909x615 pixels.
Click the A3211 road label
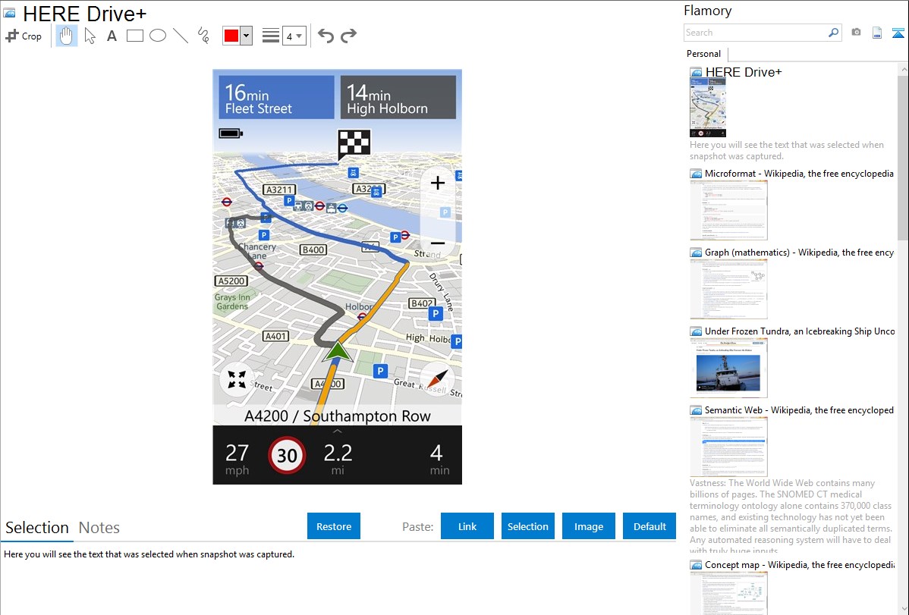point(278,190)
